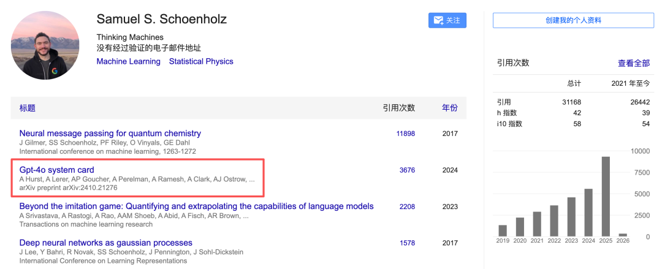Open the Machine Learning interest link
The height and width of the screenshot is (269, 662).
(128, 61)
